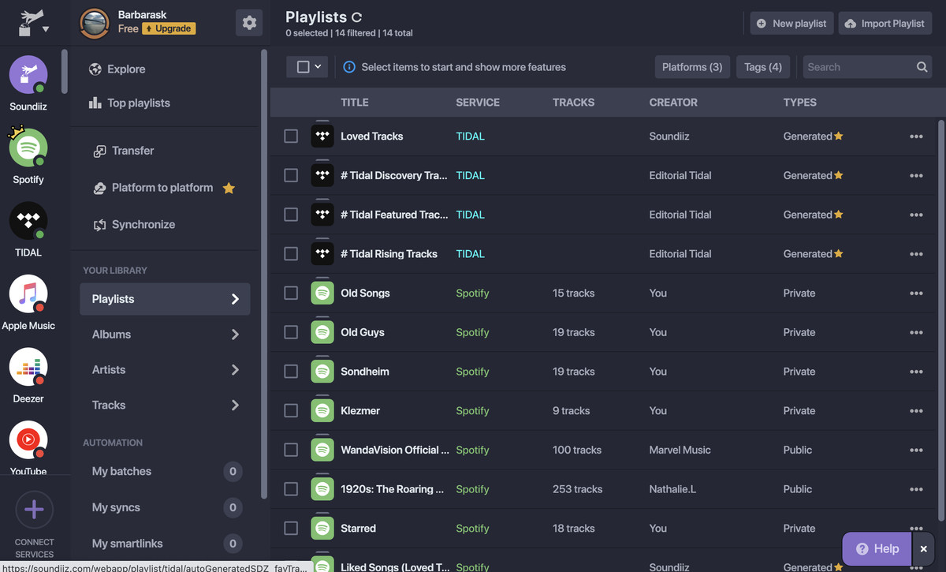The image size is (946, 572).
Task: Expand the Albums chevron in library
Action: point(235,335)
